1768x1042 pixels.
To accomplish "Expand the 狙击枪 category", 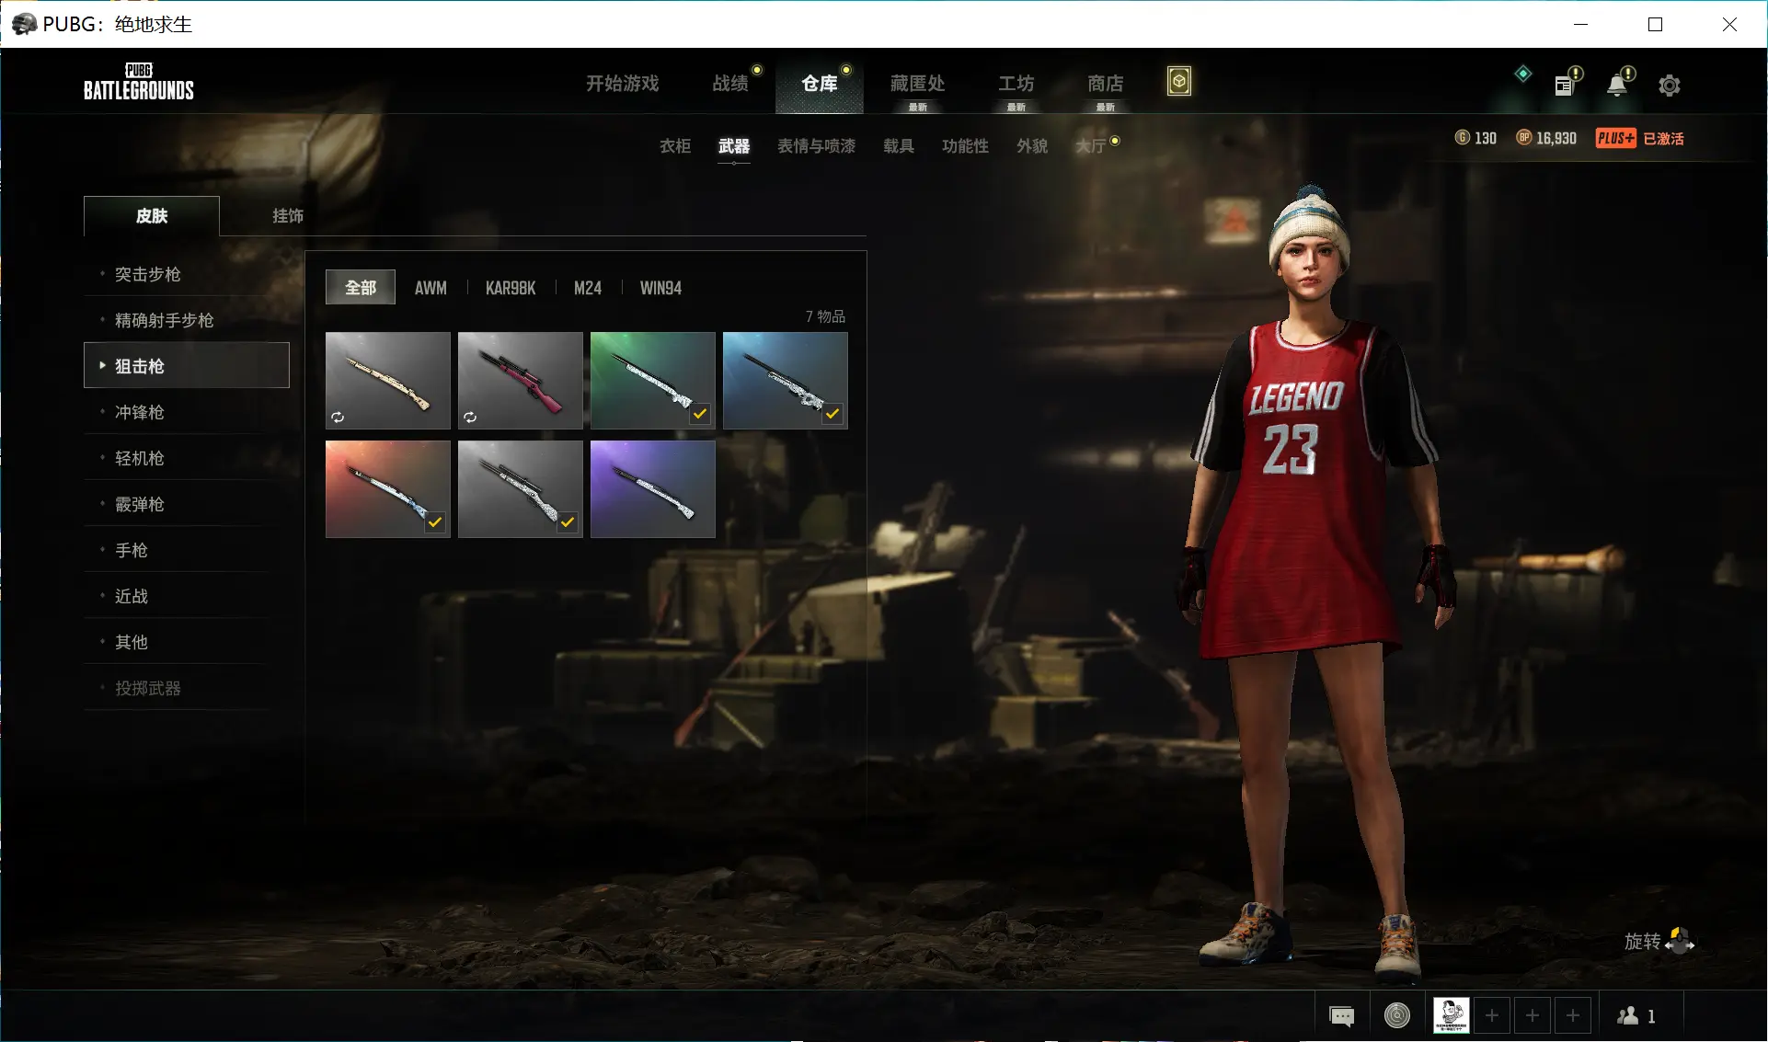I will (x=187, y=365).
